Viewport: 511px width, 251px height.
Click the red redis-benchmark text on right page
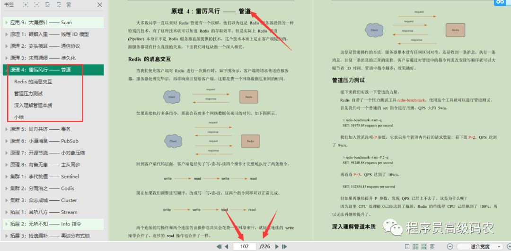coord(412,100)
